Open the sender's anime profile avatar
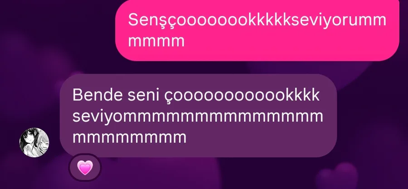The image size is (408, 189). (x=34, y=142)
